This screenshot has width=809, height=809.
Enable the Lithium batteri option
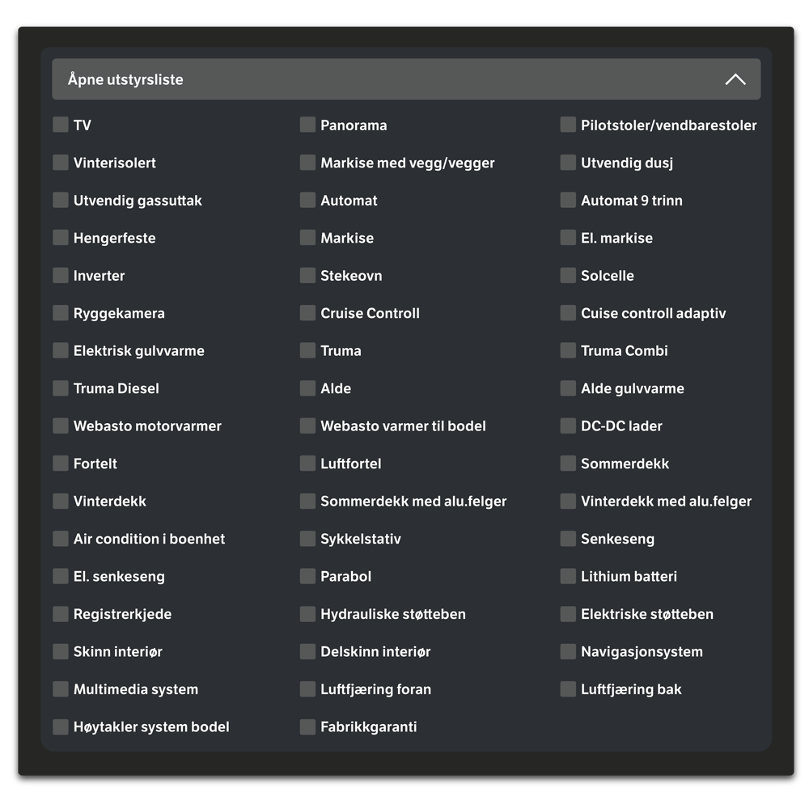[x=568, y=576]
